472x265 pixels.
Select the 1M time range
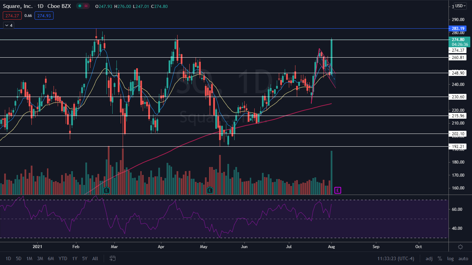[29, 258]
